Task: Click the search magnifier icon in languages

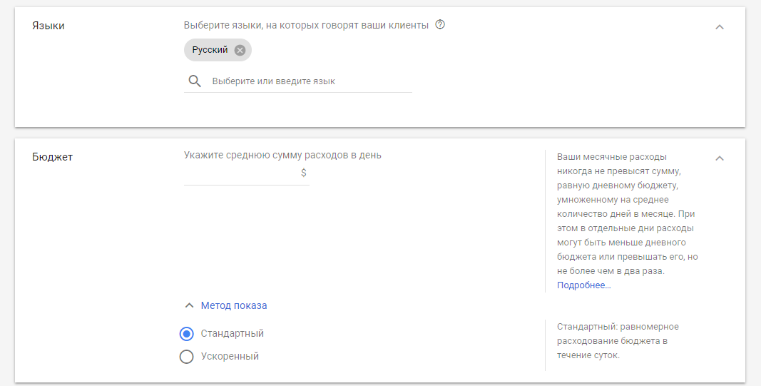Action: coord(195,81)
